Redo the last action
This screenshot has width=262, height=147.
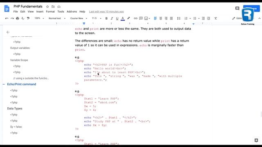(x=12, y=18)
